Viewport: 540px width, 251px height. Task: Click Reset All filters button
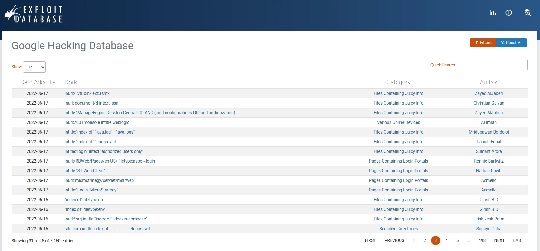click(x=512, y=43)
